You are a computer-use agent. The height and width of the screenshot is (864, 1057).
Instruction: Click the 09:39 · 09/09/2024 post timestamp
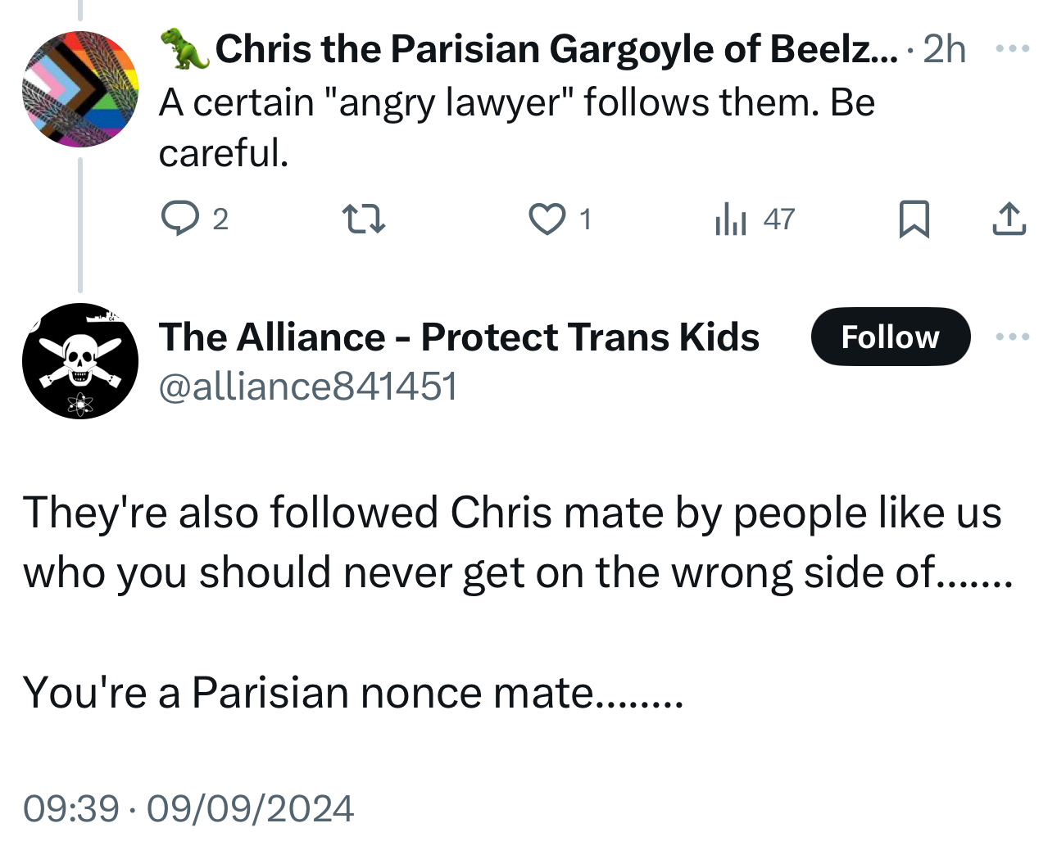188,808
